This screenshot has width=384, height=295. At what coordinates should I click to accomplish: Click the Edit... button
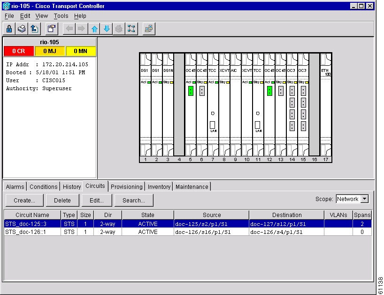coord(97,201)
